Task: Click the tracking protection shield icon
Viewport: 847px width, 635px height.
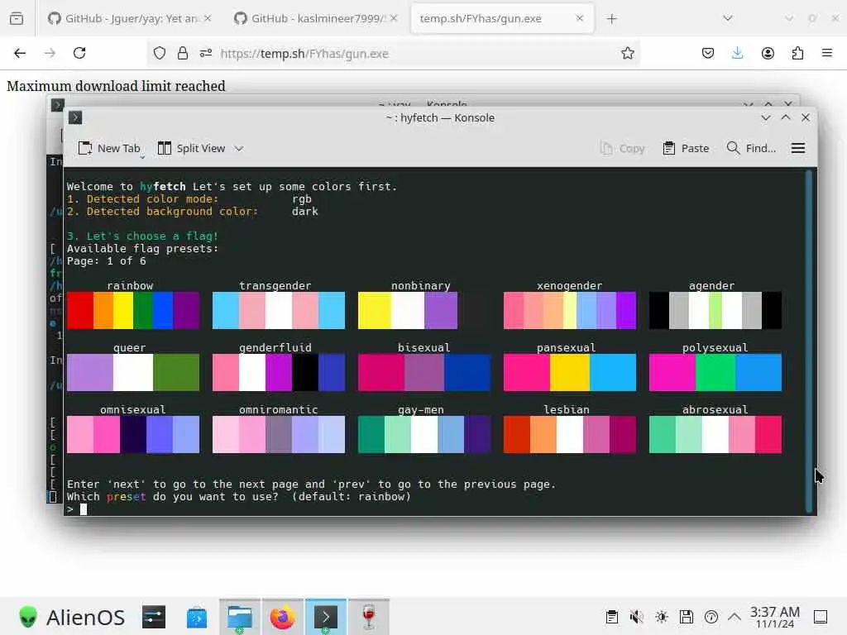Action: click(x=160, y=53)
